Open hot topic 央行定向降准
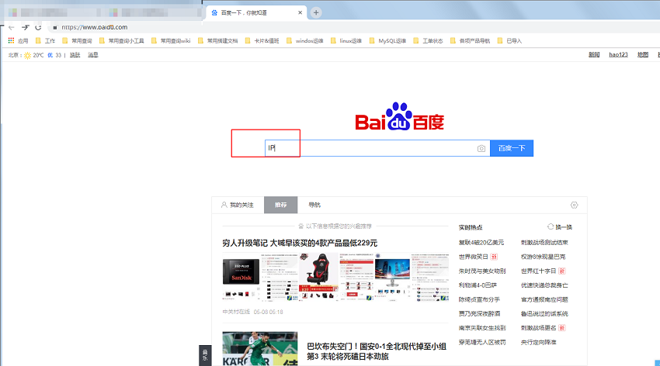 538,343
